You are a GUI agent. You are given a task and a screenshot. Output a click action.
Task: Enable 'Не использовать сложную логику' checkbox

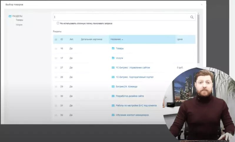tap(58, 23)
